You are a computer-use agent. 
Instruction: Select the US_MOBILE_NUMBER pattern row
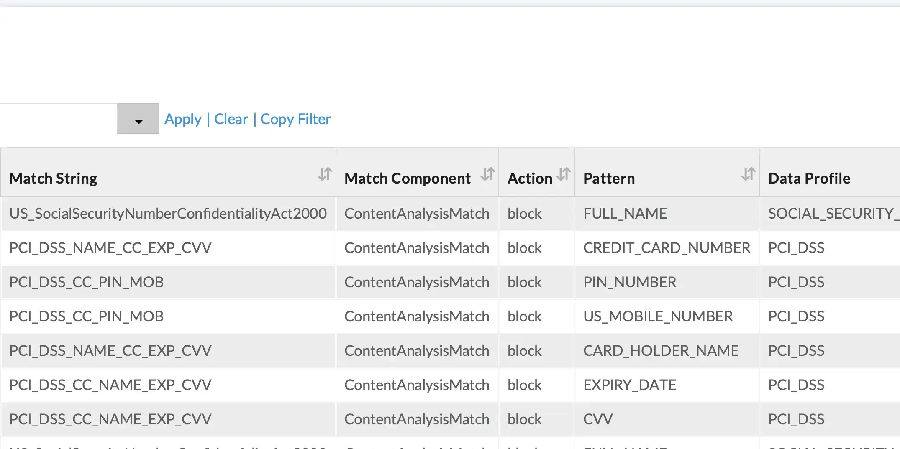tap(658, 316)
